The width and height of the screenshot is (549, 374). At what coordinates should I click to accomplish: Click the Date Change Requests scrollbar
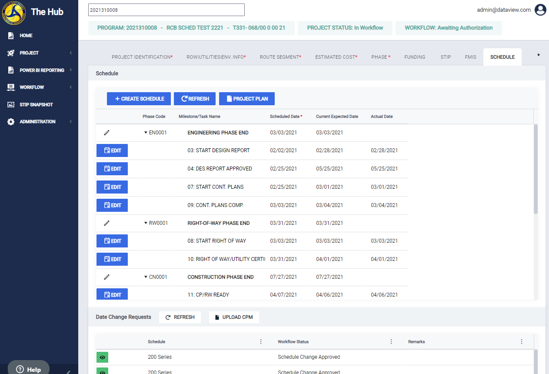point(536,361)
